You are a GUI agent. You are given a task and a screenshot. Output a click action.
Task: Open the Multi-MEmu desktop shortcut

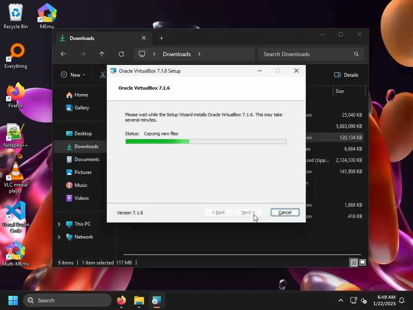pos(16,254)
